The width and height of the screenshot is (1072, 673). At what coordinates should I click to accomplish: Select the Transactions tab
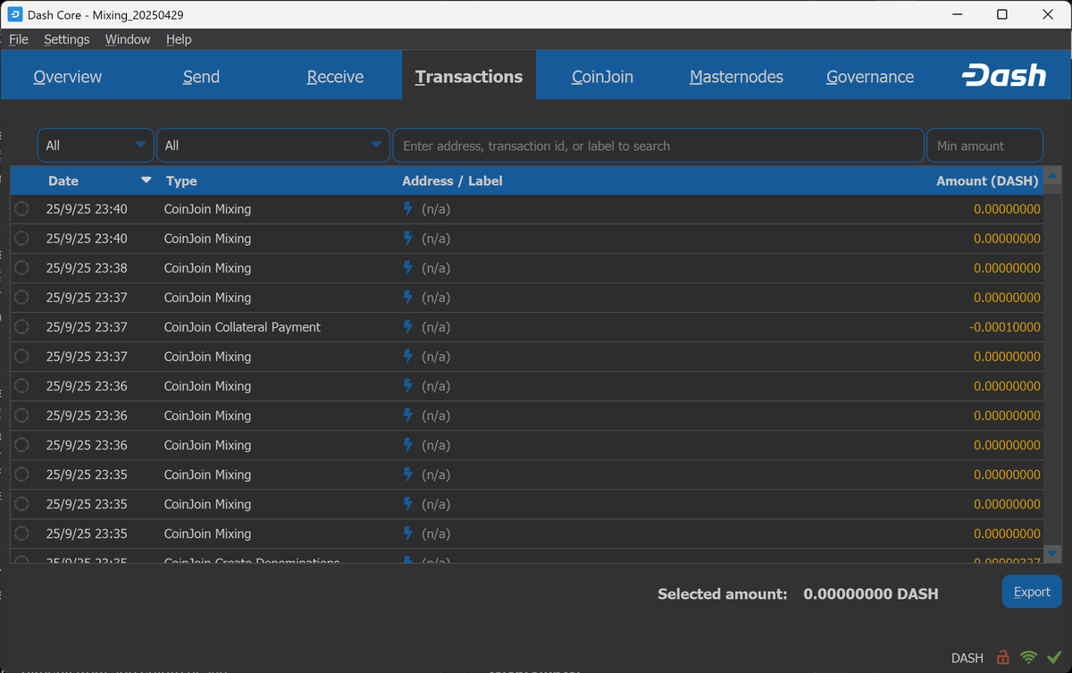(469, 77)
